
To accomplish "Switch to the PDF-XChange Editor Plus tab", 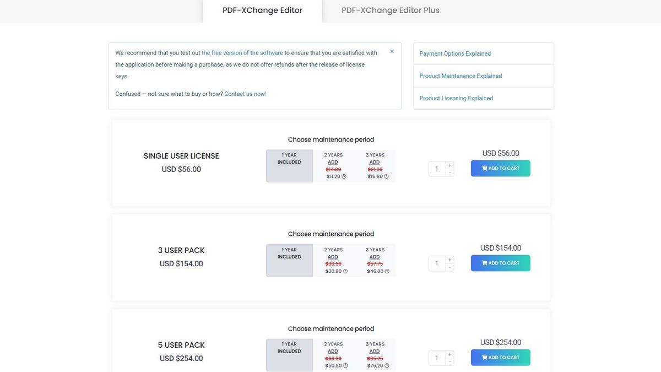I will [x=390, y=10].
